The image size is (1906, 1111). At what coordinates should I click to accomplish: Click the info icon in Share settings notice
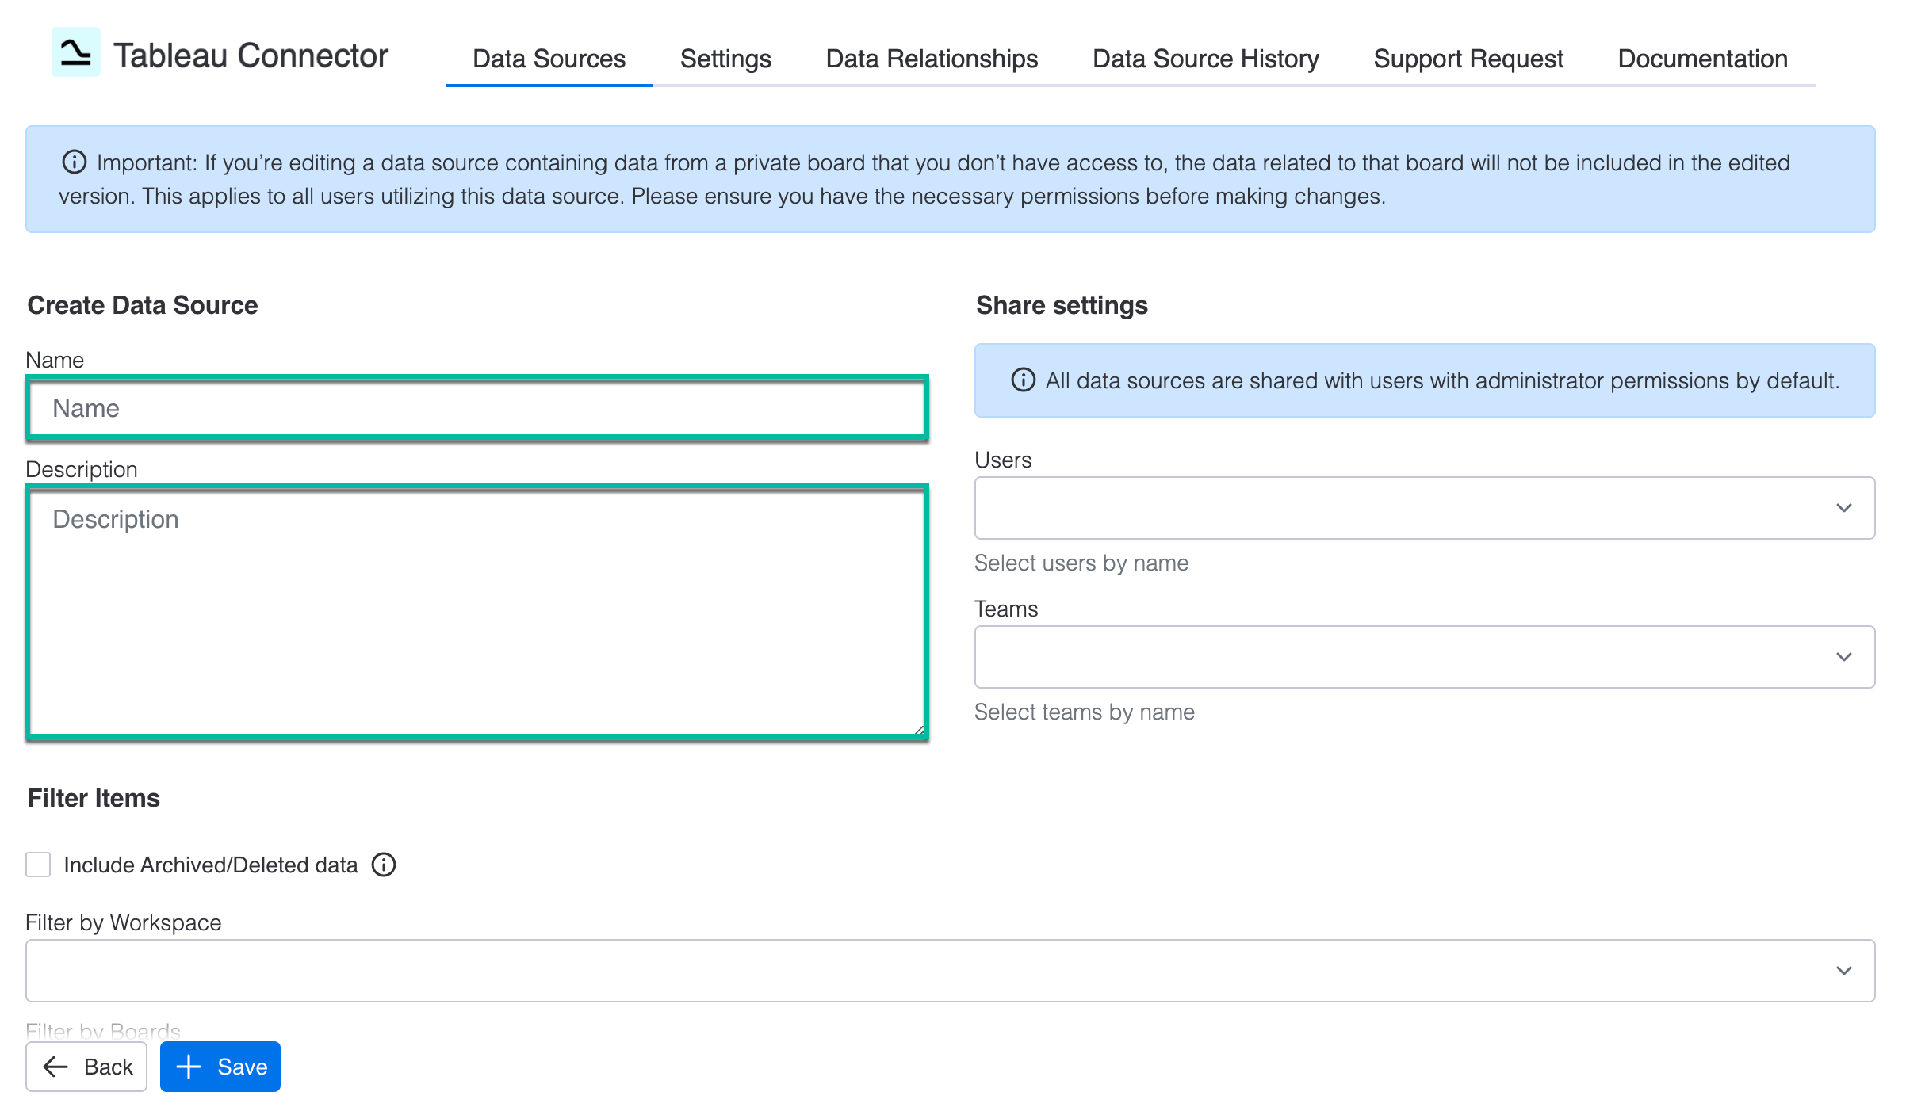[1023, 380]
